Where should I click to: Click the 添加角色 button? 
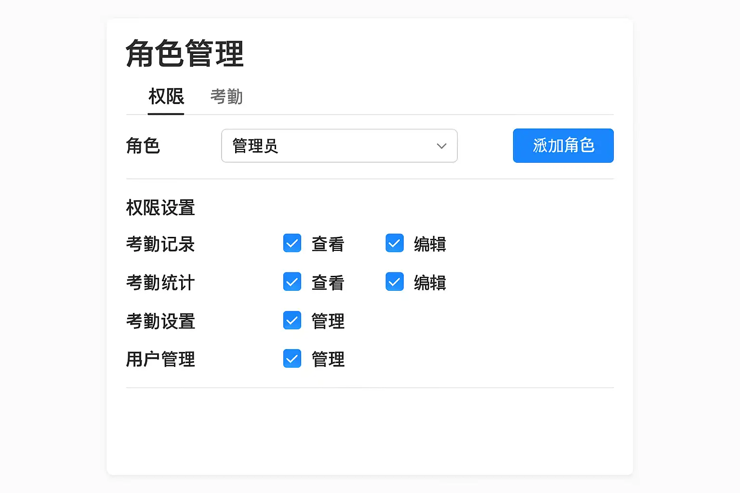click(563, 145)
